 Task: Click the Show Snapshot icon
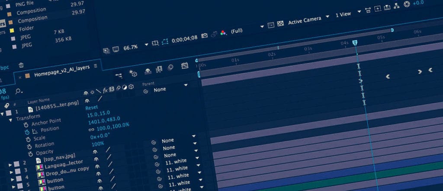214,34
